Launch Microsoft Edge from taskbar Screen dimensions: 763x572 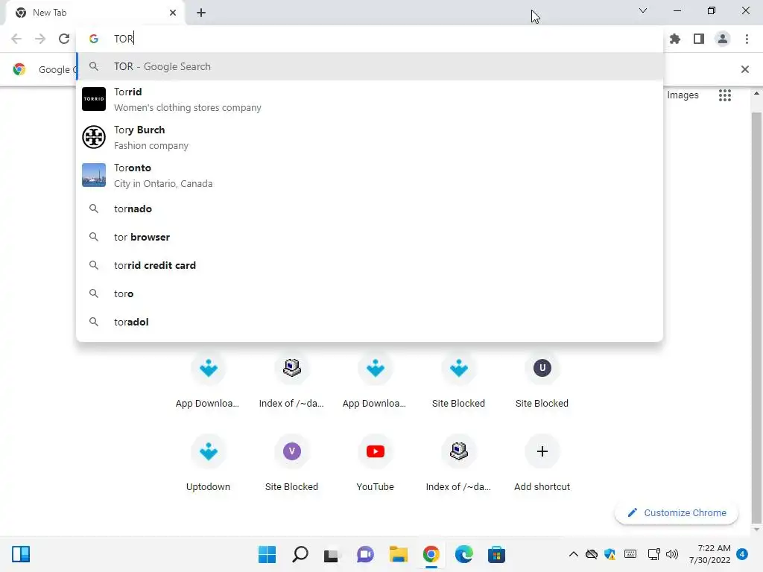click(463, 554)
